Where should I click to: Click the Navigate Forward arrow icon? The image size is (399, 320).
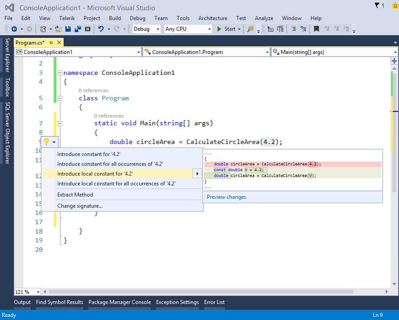(29, 29)
